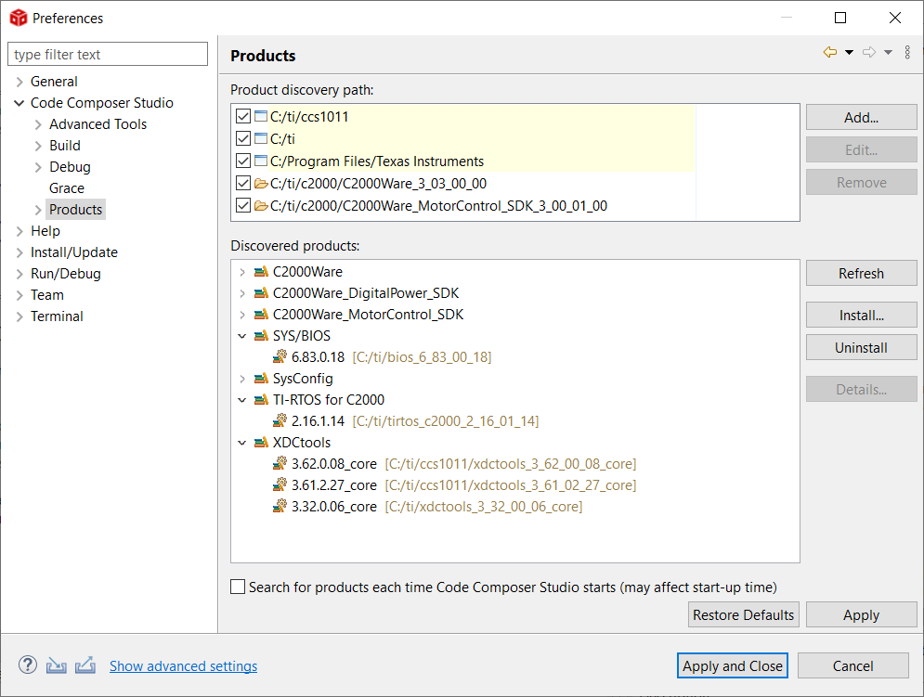The height and width of the screenshot is (697, 924).
Task: Expand the Products preferences node
Action: pos(38,210)
